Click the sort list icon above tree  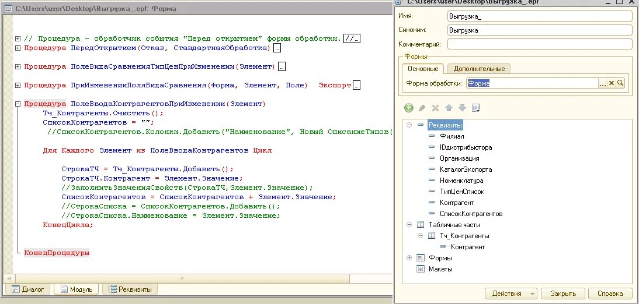tap(475, 108)
